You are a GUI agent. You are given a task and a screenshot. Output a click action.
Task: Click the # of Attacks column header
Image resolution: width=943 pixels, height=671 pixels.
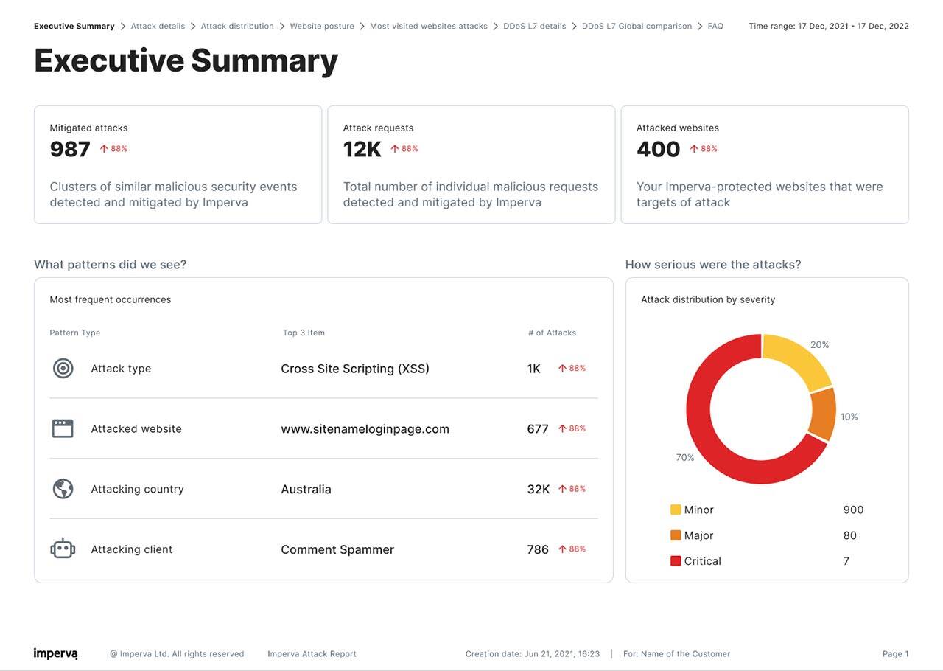pyautogui.click(x=553, y=333)
